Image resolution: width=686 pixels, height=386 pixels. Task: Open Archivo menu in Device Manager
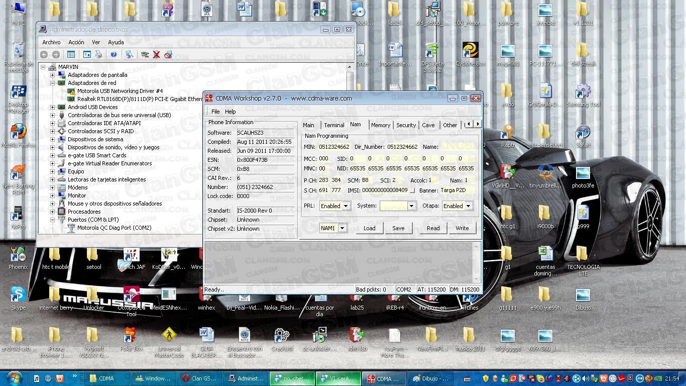[51, 42]
